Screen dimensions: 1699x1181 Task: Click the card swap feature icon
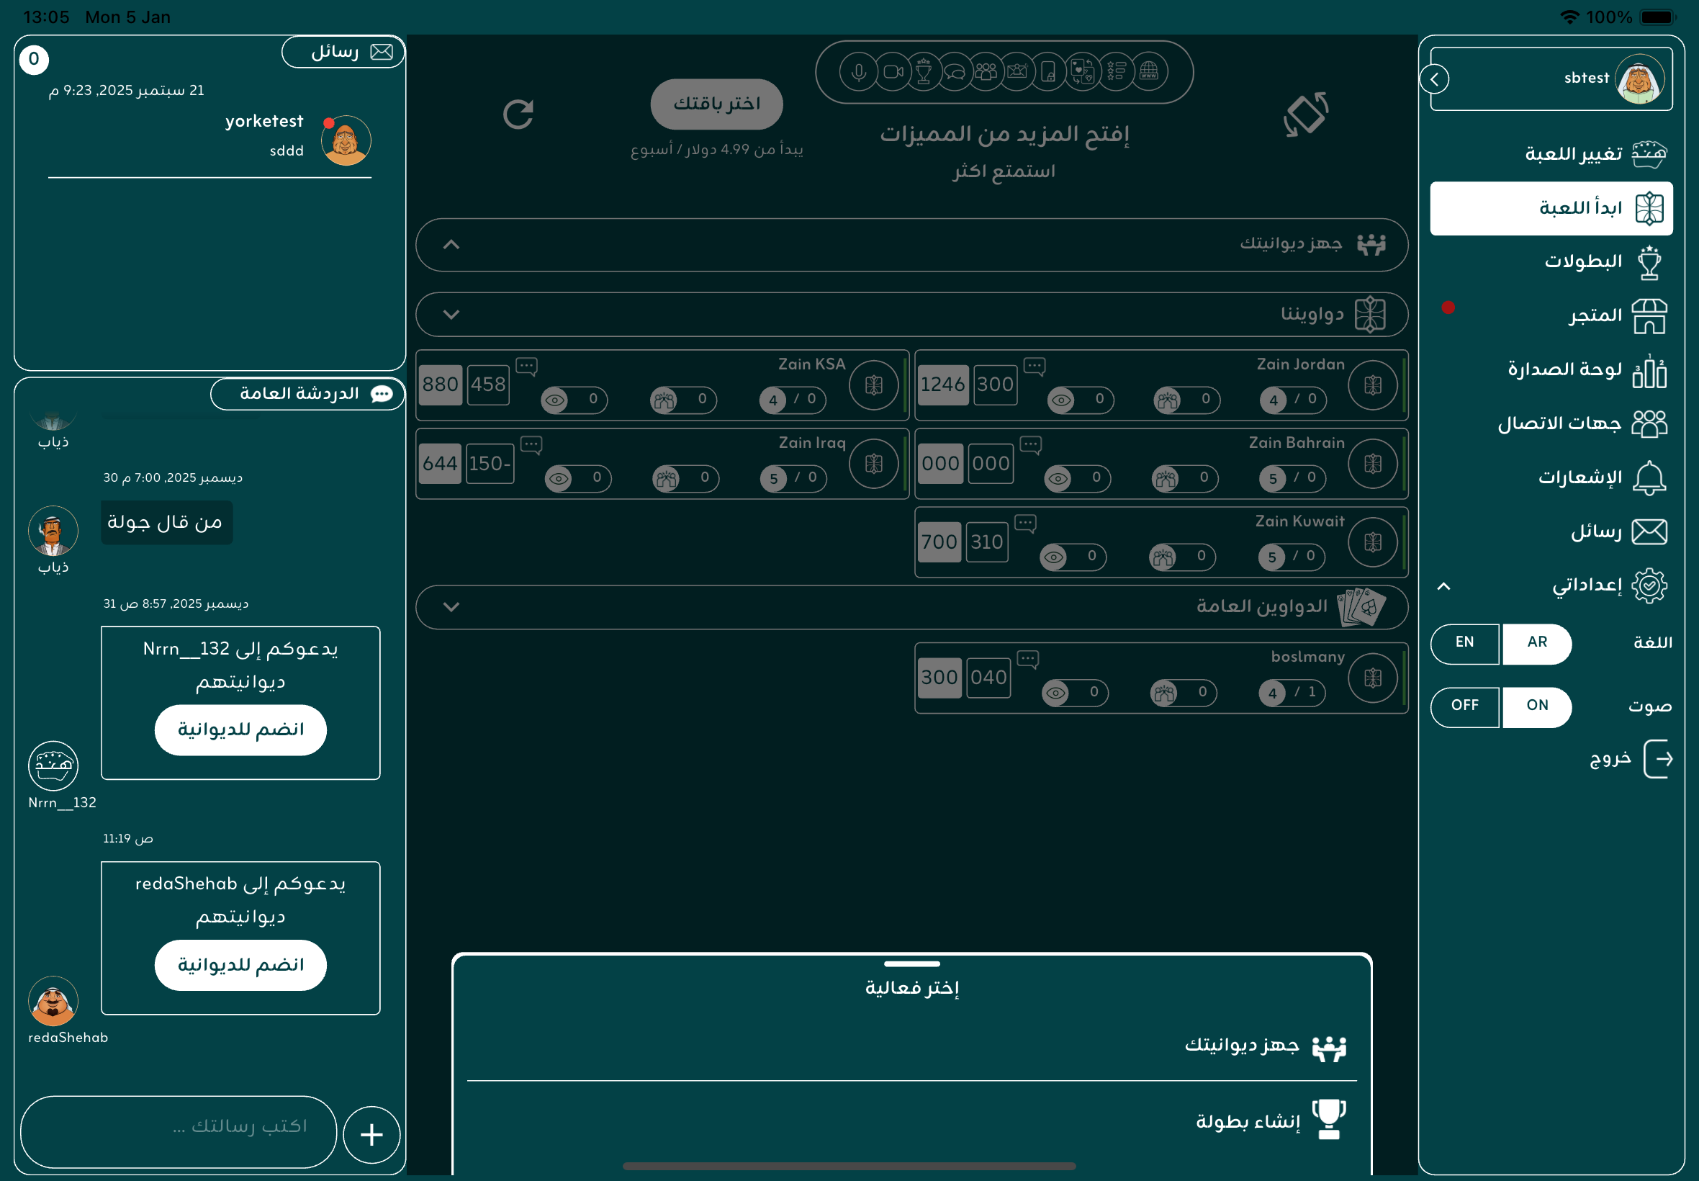tap(1082, 72)
